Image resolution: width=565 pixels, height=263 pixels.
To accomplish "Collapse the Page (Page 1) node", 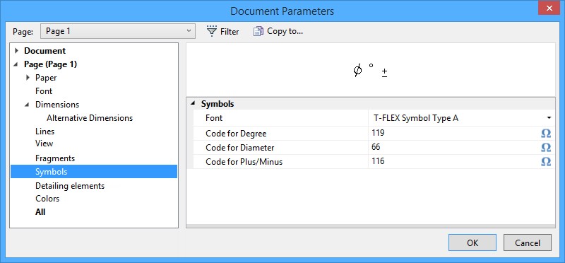I will 16,64.
